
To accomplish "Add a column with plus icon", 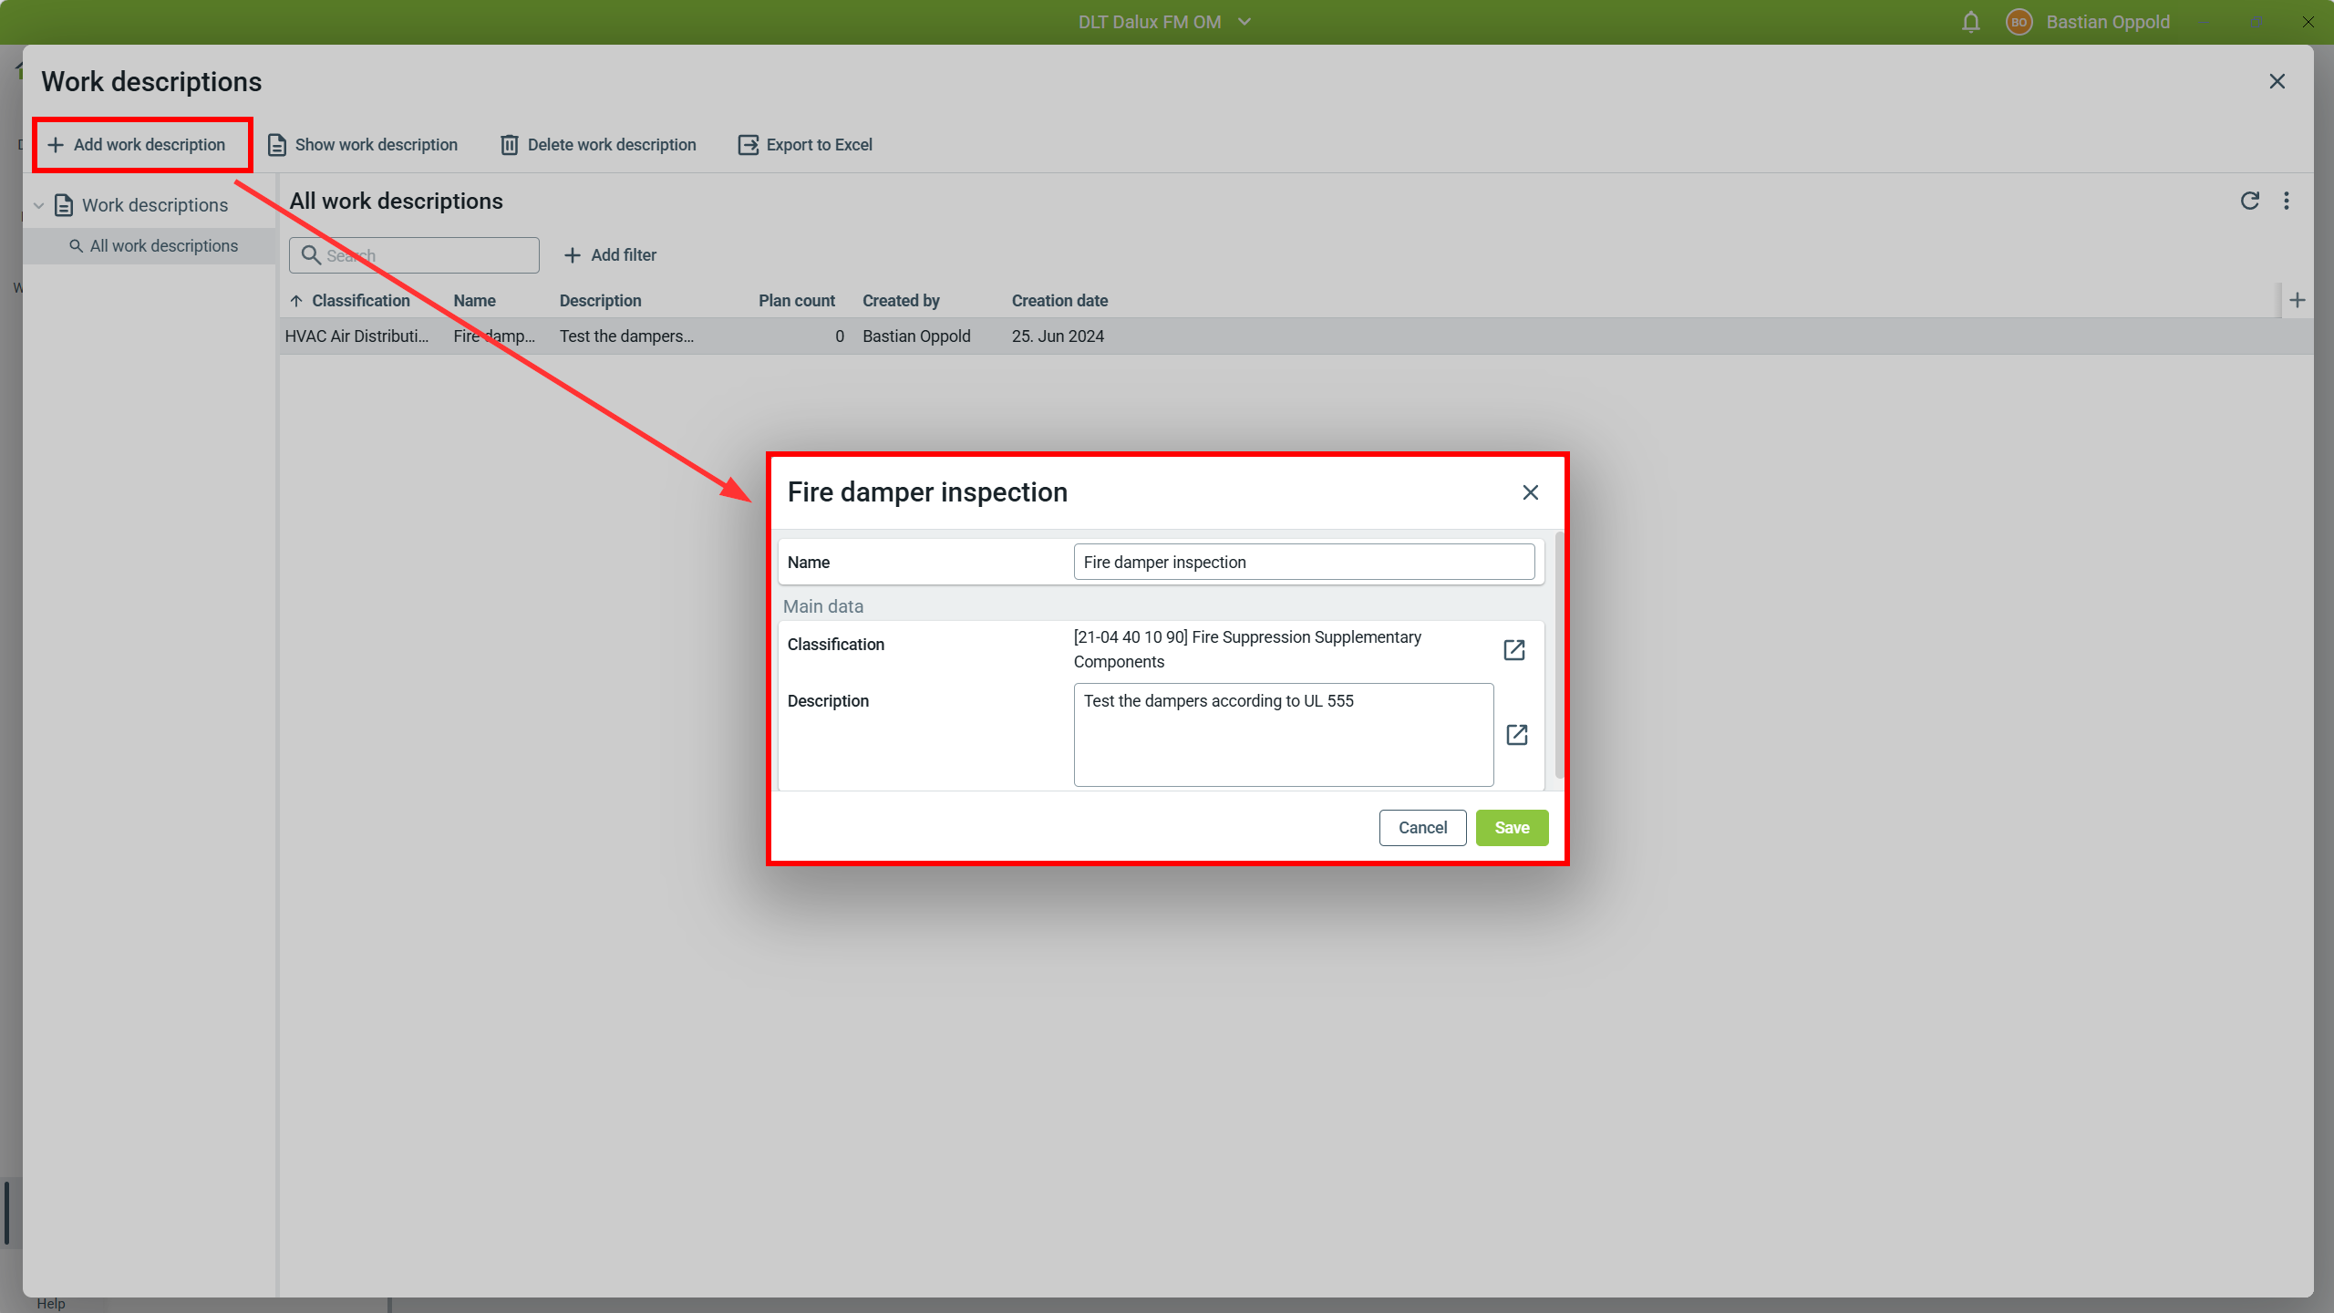I will click(2297, 300).
